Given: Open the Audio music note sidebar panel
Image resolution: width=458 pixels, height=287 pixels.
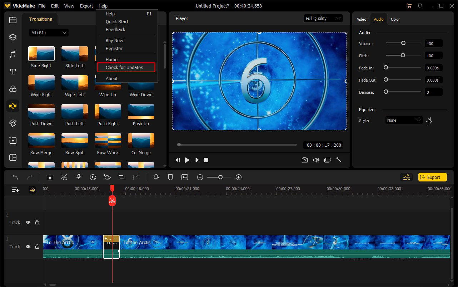Looking at the screenshot, I should click(13, 54).
